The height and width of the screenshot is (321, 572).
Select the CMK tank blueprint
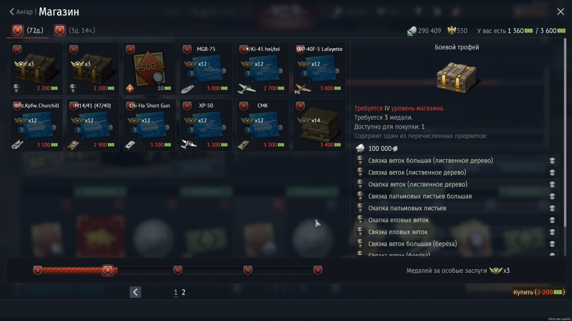click(263, 125)
